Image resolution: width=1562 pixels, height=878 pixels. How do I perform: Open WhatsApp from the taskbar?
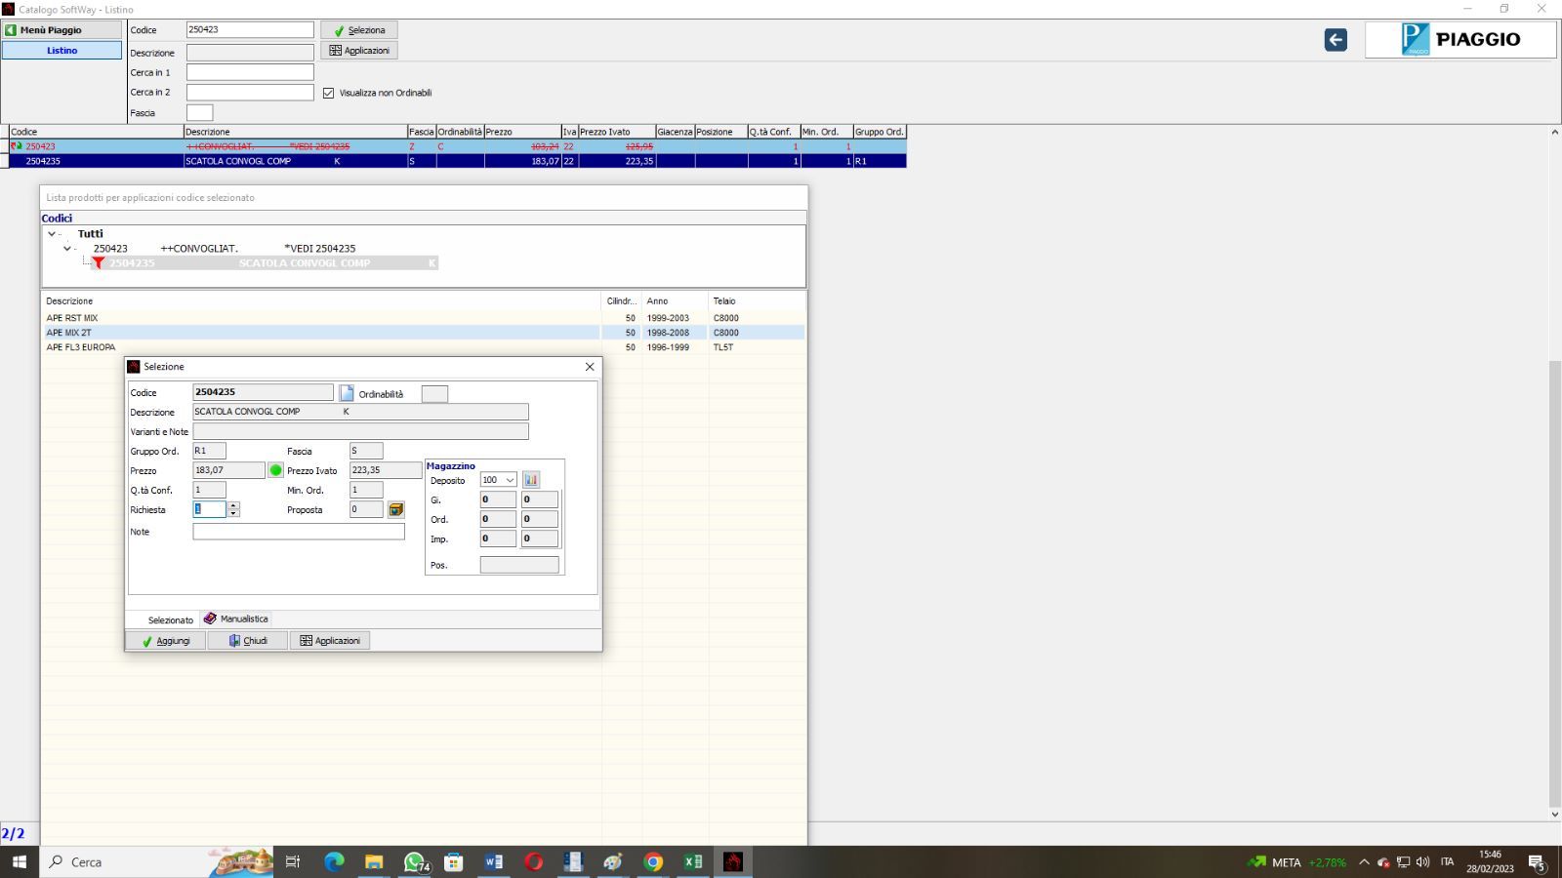415,861
